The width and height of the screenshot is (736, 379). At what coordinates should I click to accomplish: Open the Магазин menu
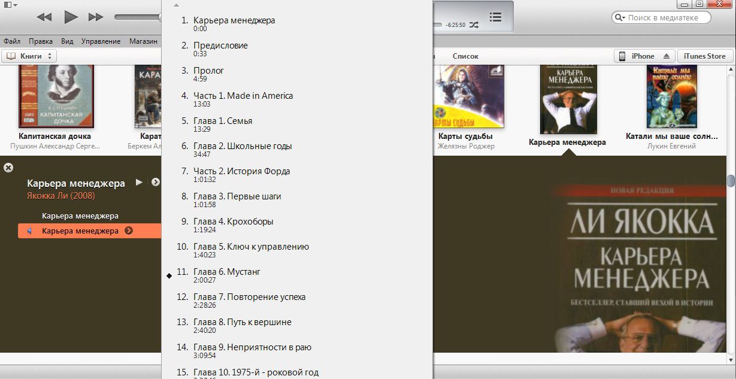pyautogui.click(x=143, y=41)
